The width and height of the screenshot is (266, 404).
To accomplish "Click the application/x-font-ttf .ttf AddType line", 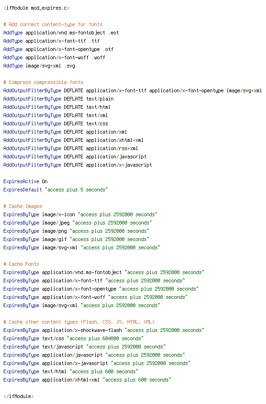I will pyautogui.click(x=51, y=41).
